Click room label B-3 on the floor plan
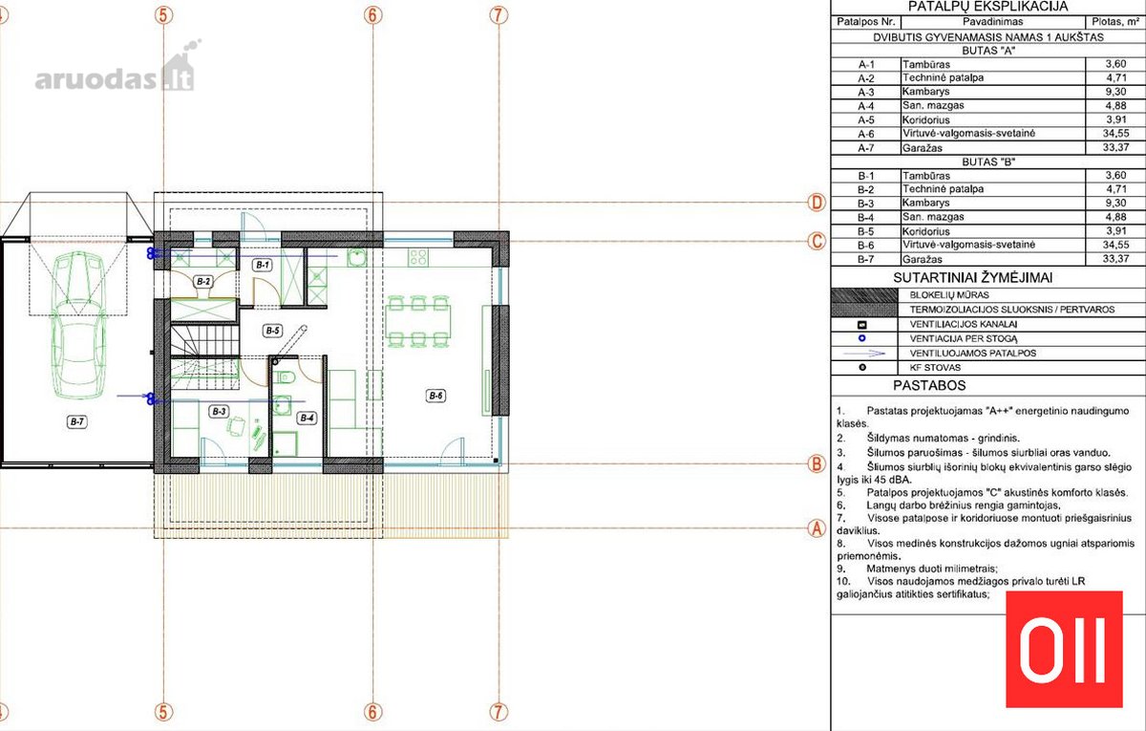Image resolution: width=1146 pixels, height=731 pixels. click(x=219, y=411)
